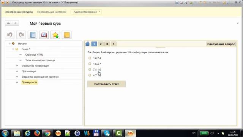This screenshot has width=243, height=137.
Task: Switch to question 4 tab
Action: click(114, 44)
